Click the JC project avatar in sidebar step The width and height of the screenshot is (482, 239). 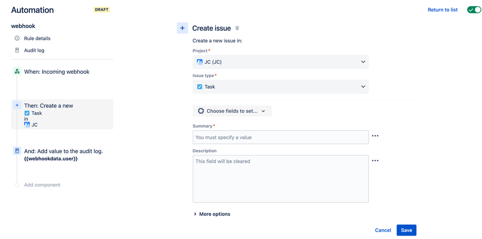point(27,125)
